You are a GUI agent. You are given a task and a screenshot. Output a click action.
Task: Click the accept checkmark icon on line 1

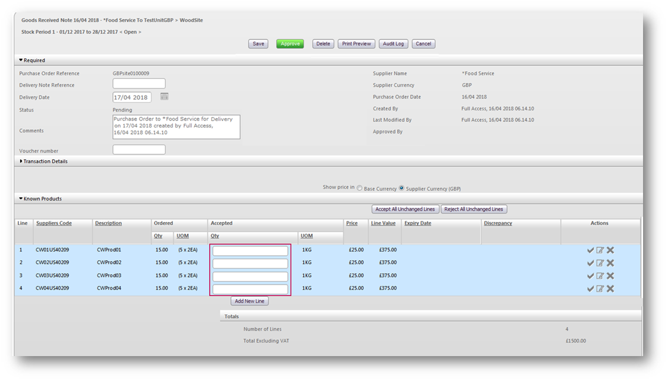(x=590, y=250)
